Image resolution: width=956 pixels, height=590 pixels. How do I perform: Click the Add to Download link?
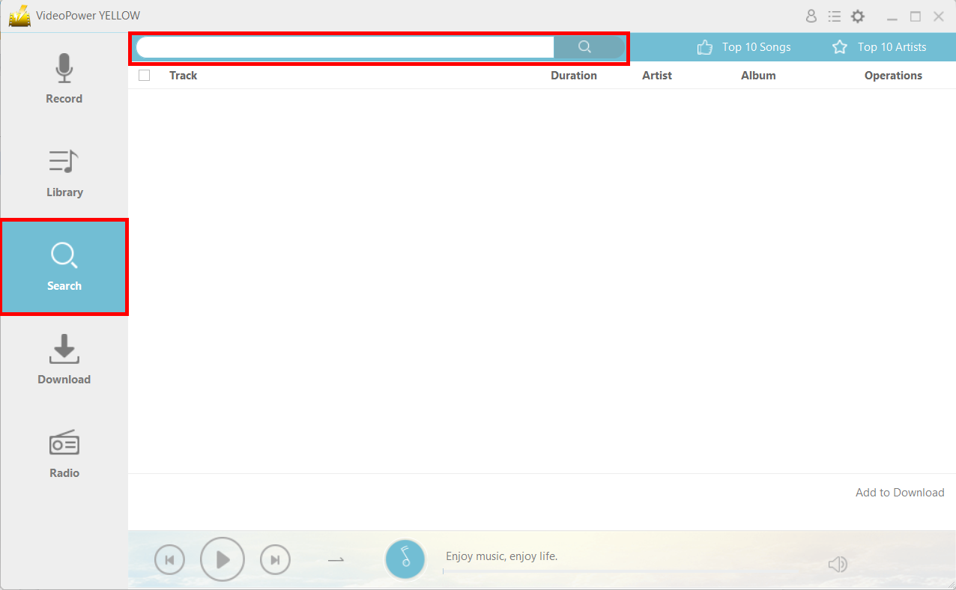(x=900, y=492)
